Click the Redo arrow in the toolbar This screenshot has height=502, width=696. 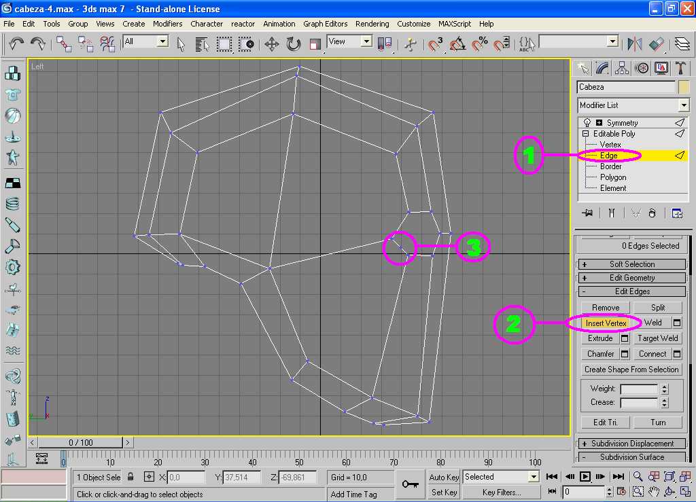point(38,44)
